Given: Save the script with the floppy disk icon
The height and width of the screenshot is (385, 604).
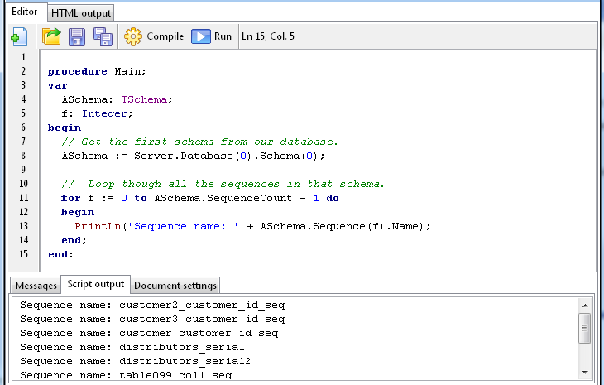Looking at the screenshot, I should 77,36.
